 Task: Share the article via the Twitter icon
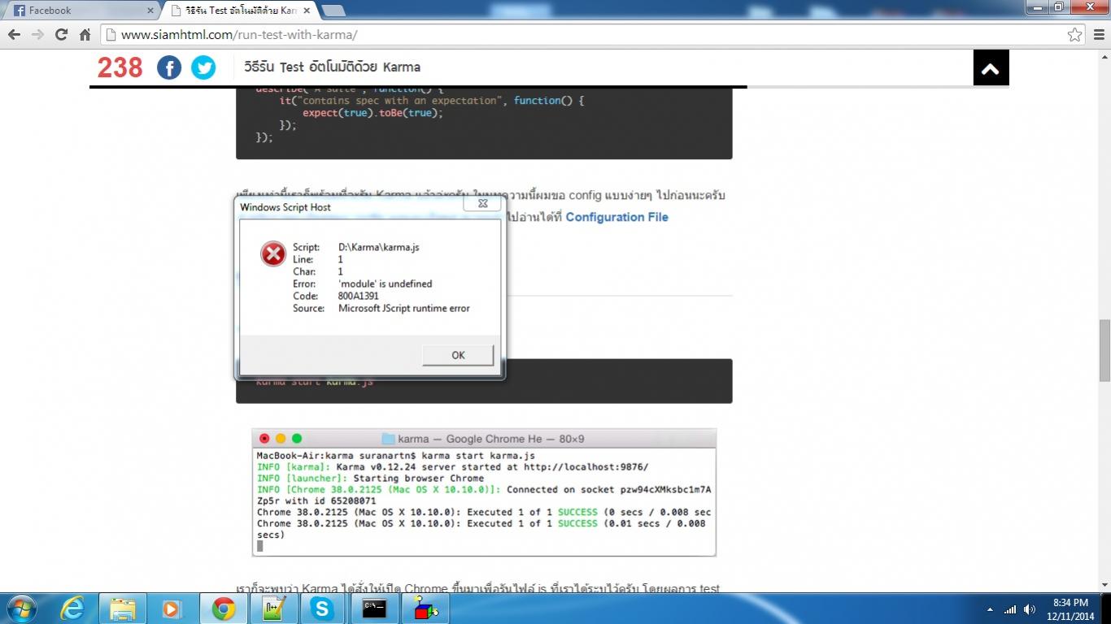(x=203, y=67)
